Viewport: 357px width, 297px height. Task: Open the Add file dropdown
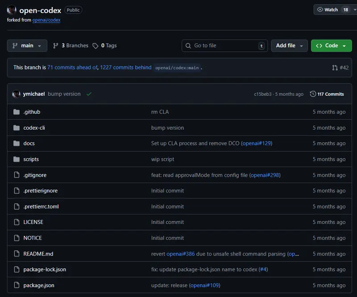[x=289, y=45]
